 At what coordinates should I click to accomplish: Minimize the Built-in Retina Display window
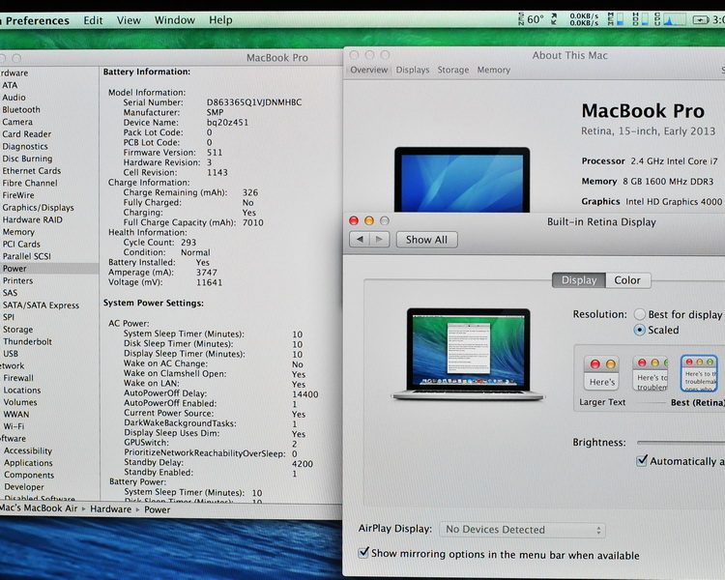369,220
